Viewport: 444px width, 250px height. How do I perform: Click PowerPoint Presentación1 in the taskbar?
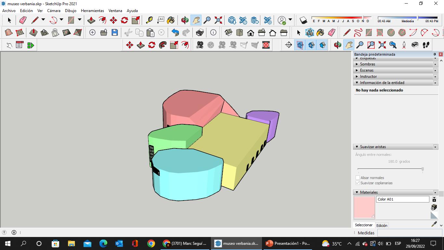[x=288, y=243]
